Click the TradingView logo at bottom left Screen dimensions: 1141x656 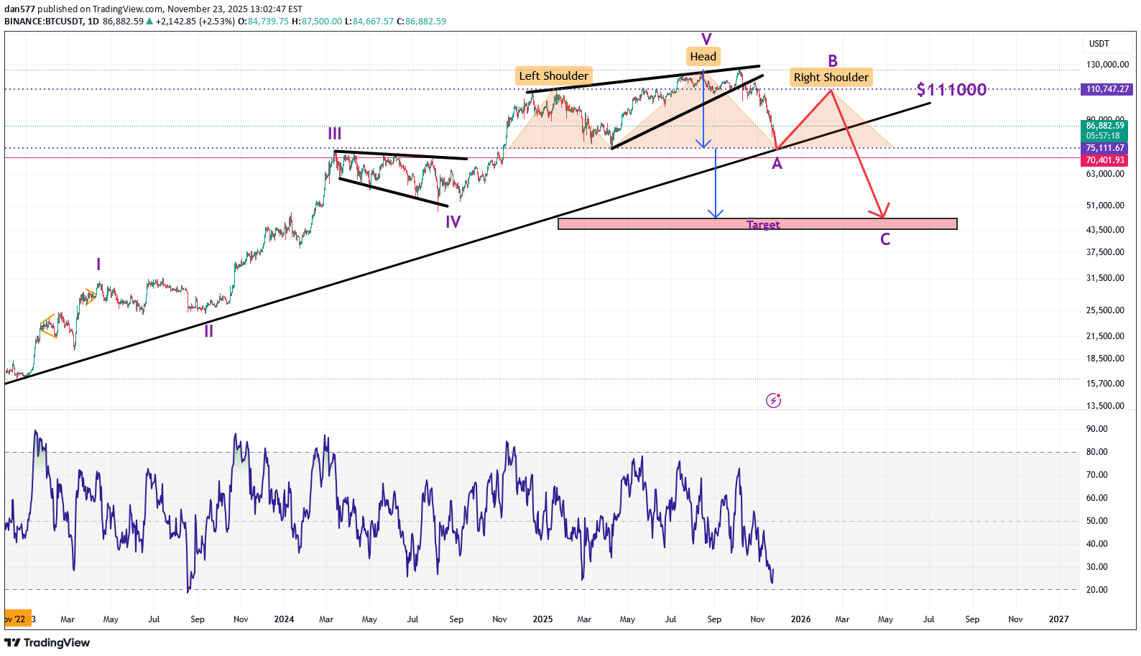click(47, 642)
